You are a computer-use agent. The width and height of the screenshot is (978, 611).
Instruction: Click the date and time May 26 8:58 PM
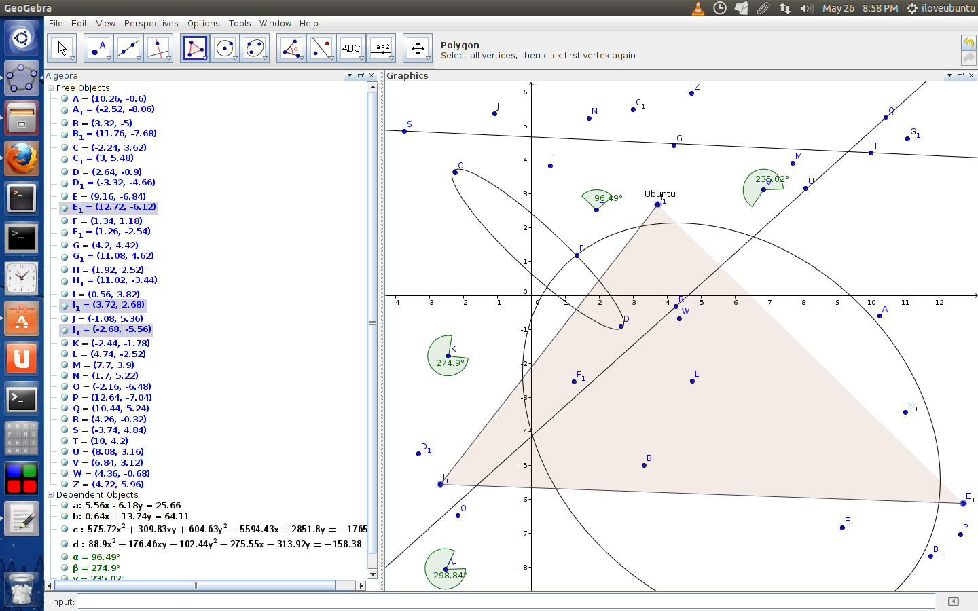click(x=860, y=8)
